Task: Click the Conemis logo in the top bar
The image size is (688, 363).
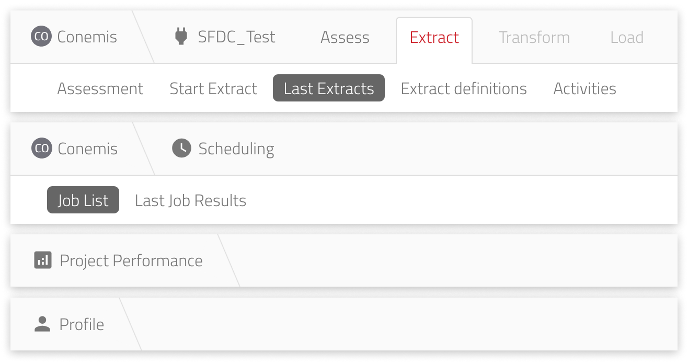Action: tap(41, 37)
